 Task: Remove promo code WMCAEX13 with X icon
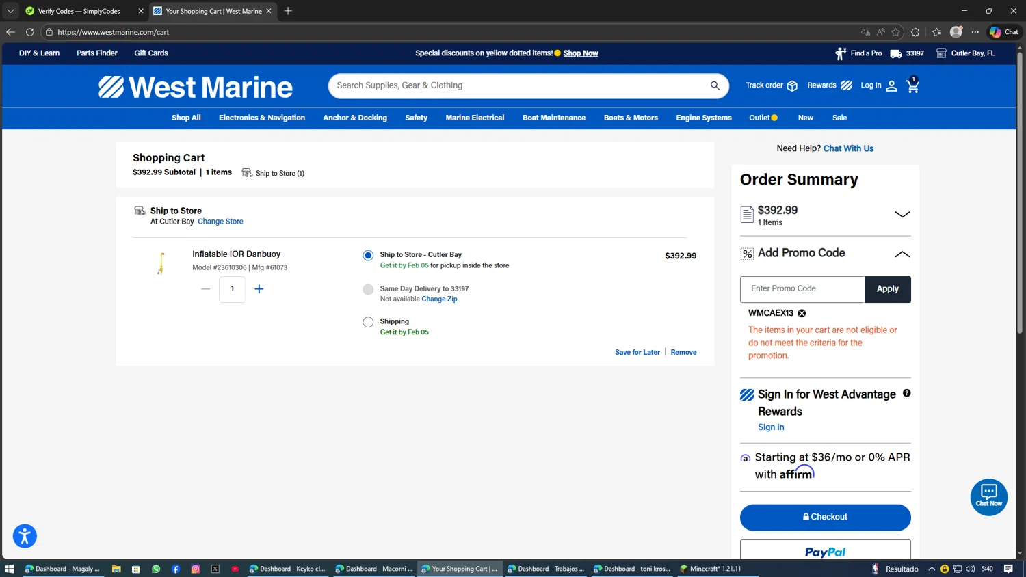pos(802,313)
